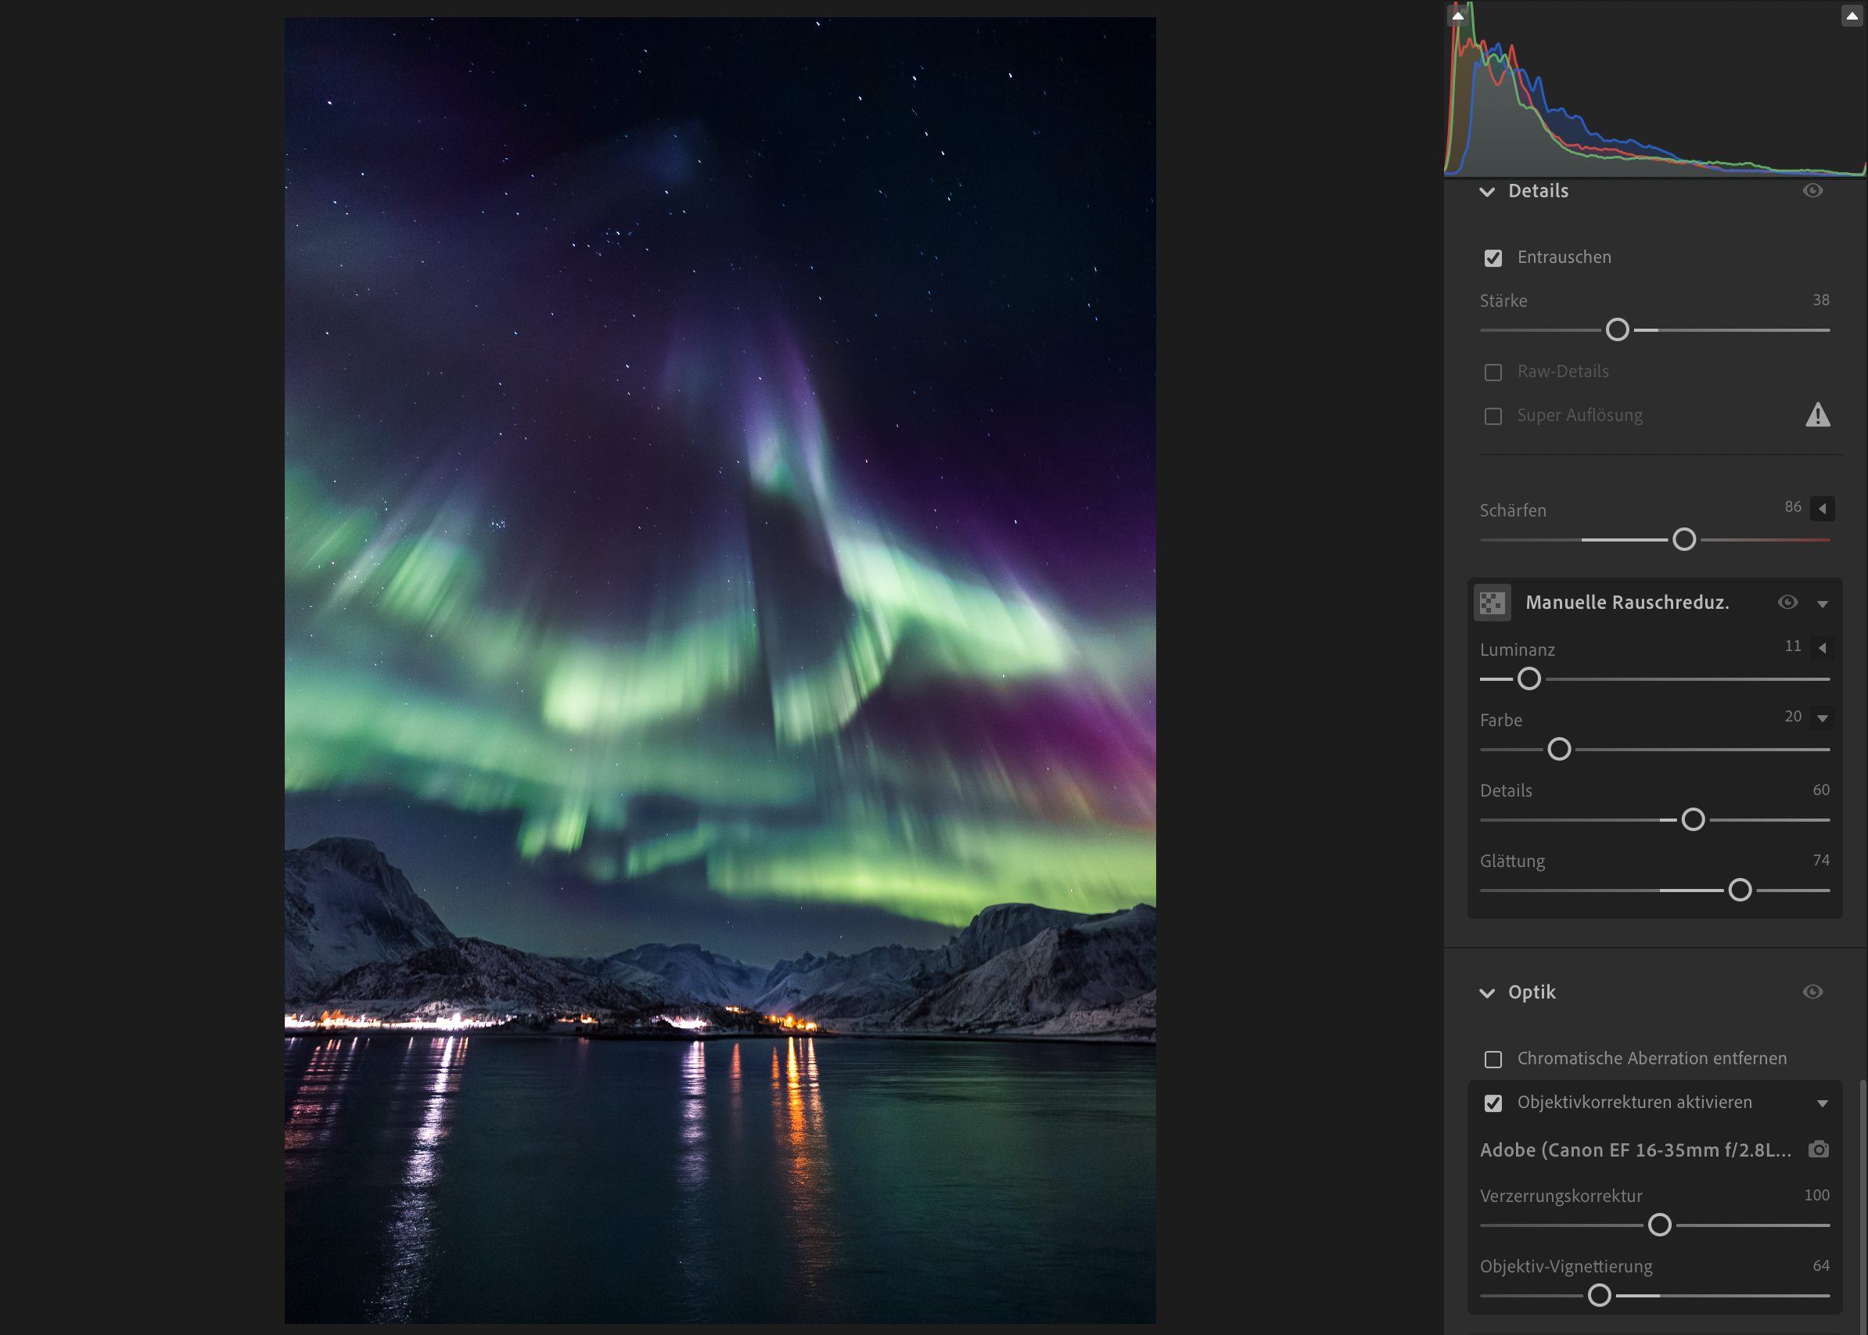Disable Objektivkorrekturen aktivieren checkbox

click(1493, 1103)
